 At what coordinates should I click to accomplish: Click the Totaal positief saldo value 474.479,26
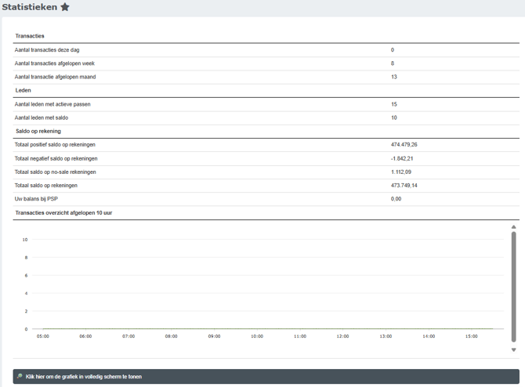click(404, 145)
